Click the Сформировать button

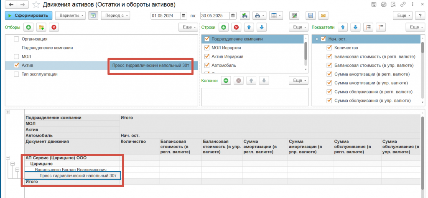click(29, 15)
